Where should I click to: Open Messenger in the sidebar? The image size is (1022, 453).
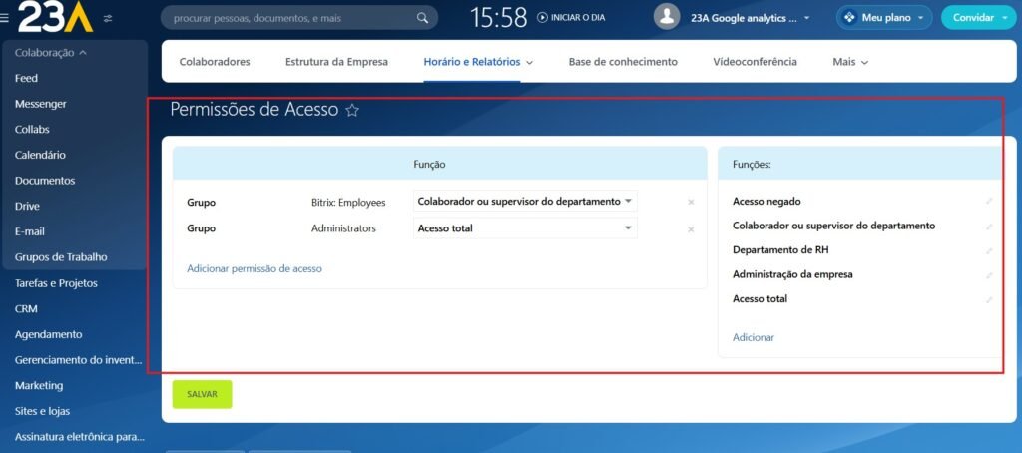40,104
